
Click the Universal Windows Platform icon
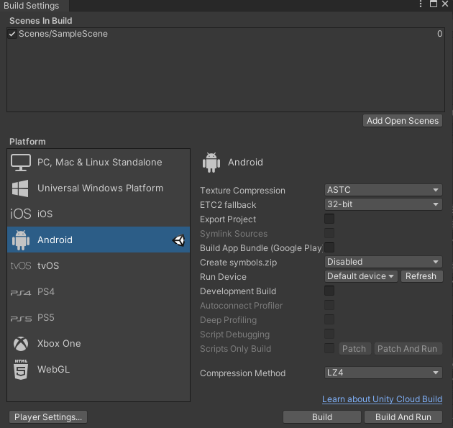point(21,188)
